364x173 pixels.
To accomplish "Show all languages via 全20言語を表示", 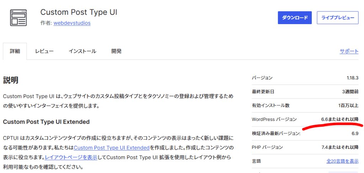I will (x=342, y=161).
